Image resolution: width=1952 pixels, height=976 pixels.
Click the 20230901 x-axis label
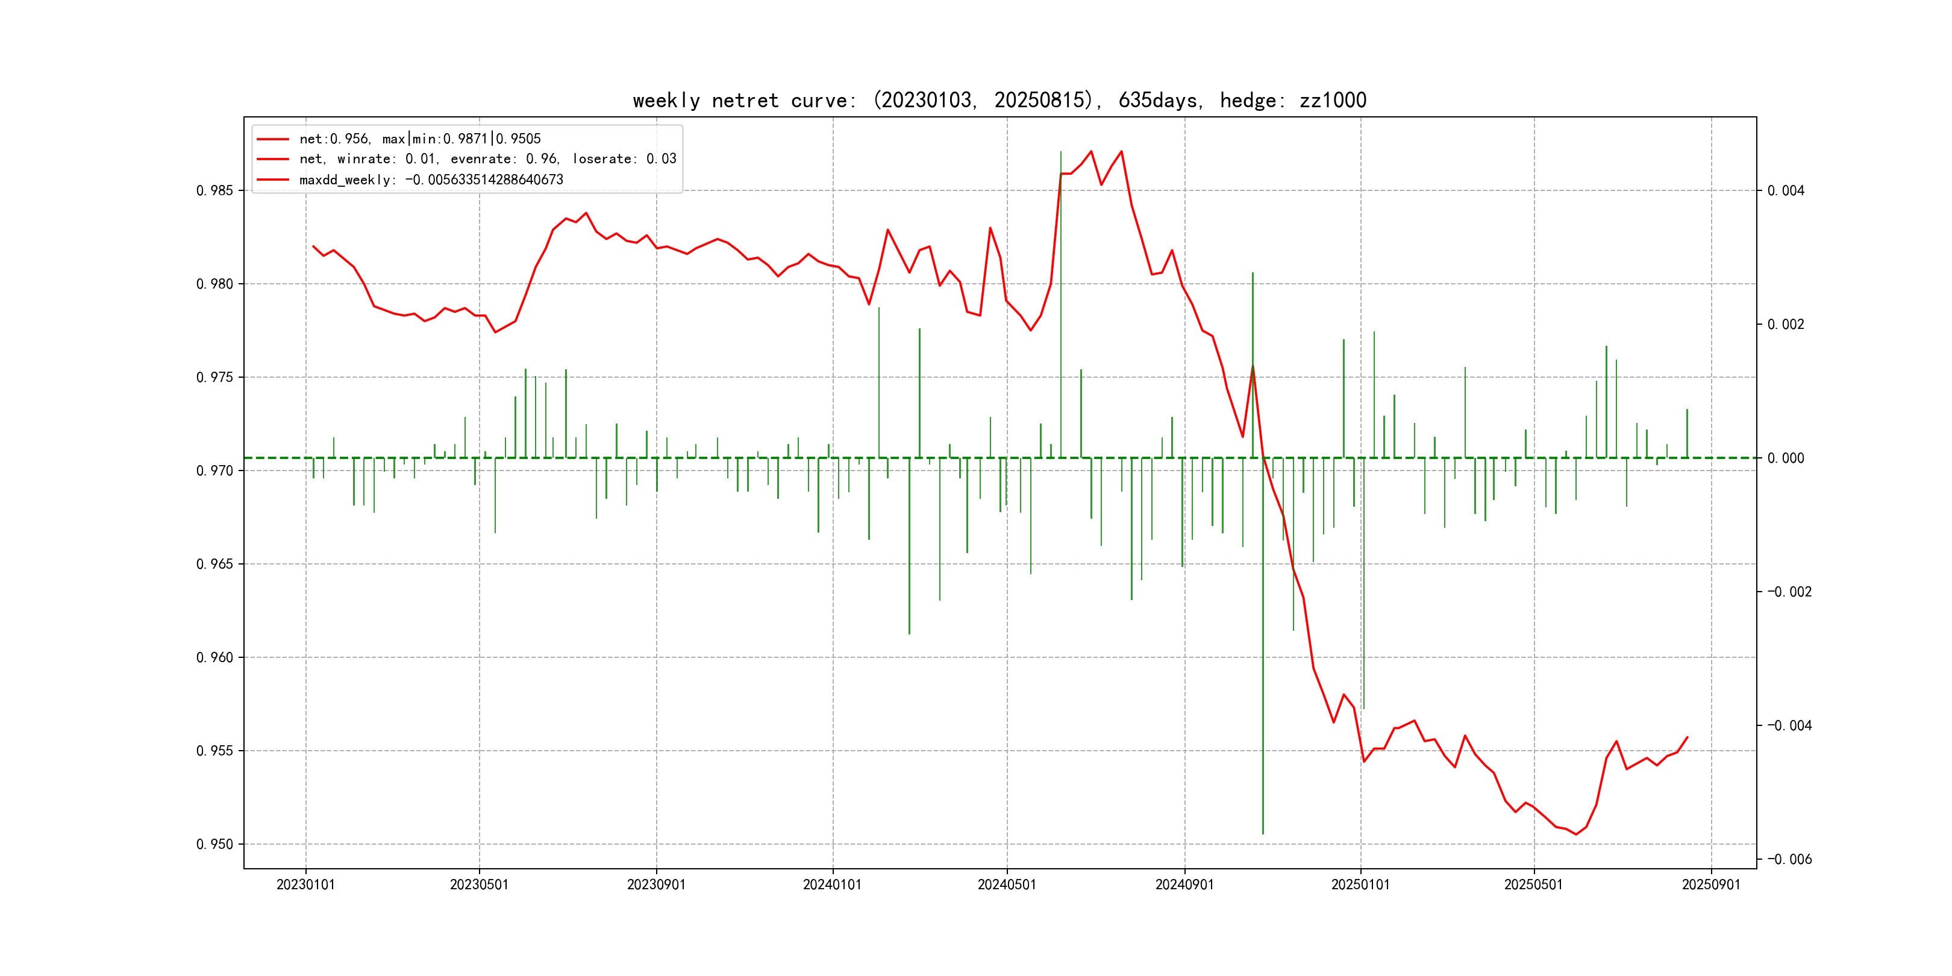656,885
